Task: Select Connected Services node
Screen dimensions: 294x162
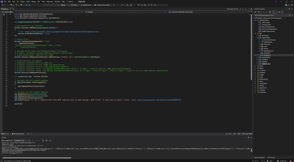Action: point(270,40)
